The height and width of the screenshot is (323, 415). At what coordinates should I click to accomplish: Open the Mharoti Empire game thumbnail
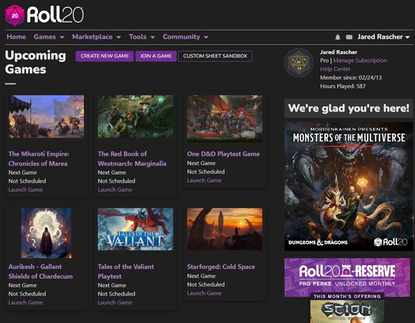point(46,117)
